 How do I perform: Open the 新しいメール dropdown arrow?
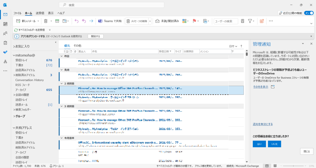click(x=38, y=21)
